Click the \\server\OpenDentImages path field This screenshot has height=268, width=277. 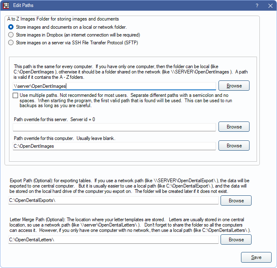pyautogui.click(x=114, y=86)
